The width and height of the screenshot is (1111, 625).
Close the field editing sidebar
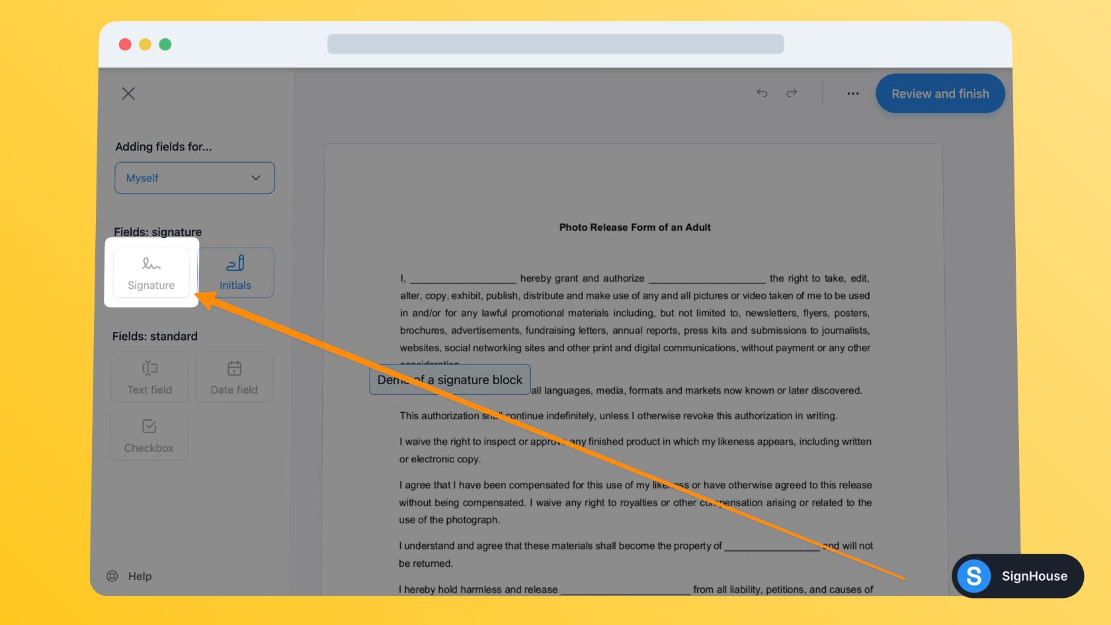click(128, 93)
